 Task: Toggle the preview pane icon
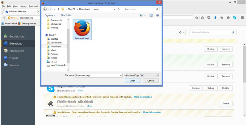tap(151, 15)
